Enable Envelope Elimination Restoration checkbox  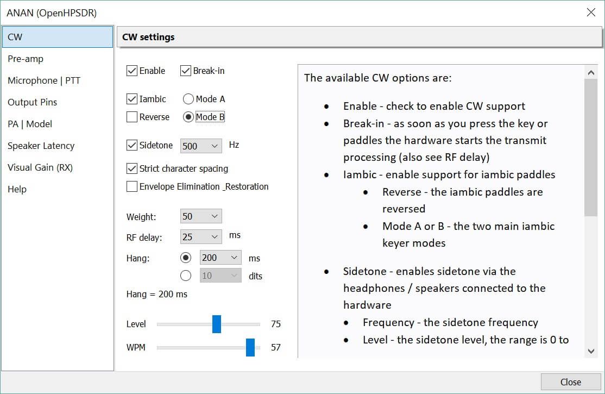point(132,186)
